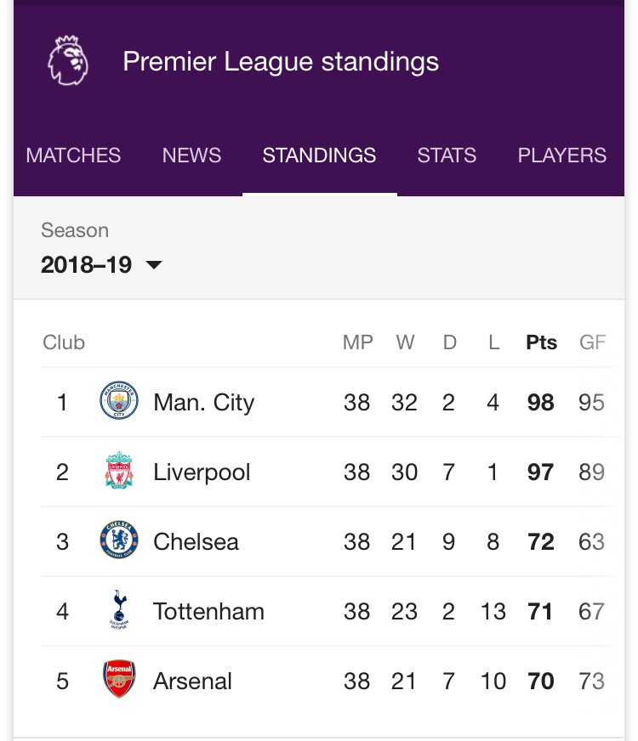This screenshot has width=638, height=741.
Task: Open the Arsenal team link
Action: tap(192, 681)
